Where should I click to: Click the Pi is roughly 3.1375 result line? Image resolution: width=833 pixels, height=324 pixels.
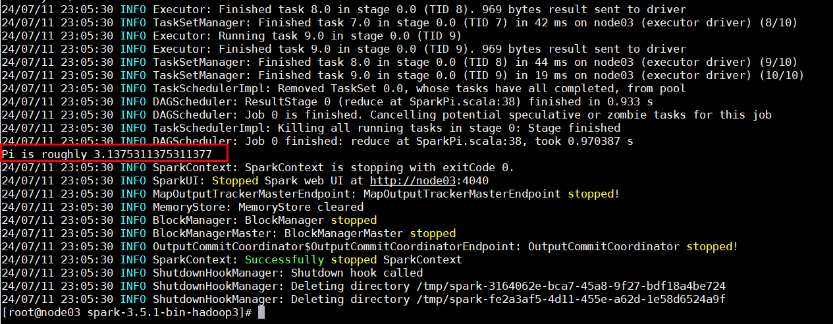[107, 154]
